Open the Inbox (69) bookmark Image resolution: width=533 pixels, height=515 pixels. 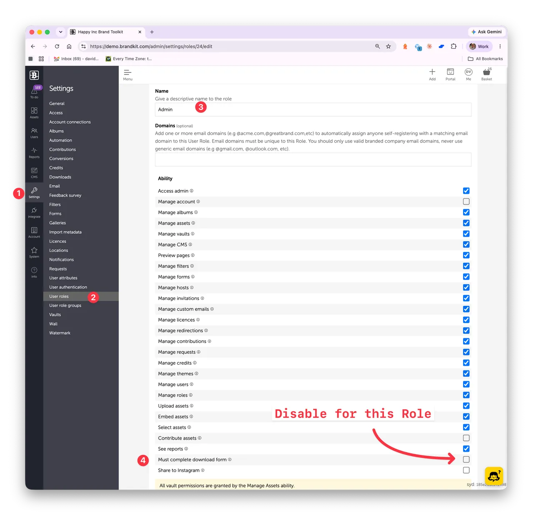point(76,59)
